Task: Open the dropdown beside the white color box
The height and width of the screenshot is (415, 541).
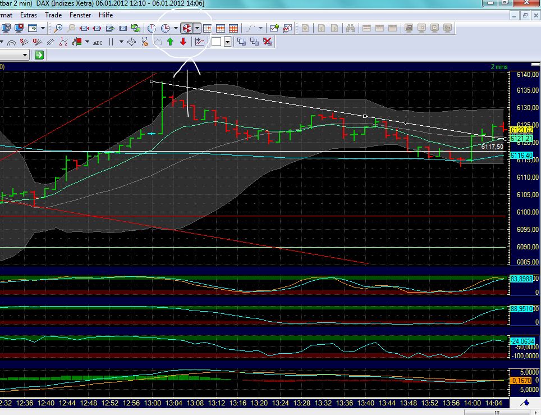Action: (227, 42)
